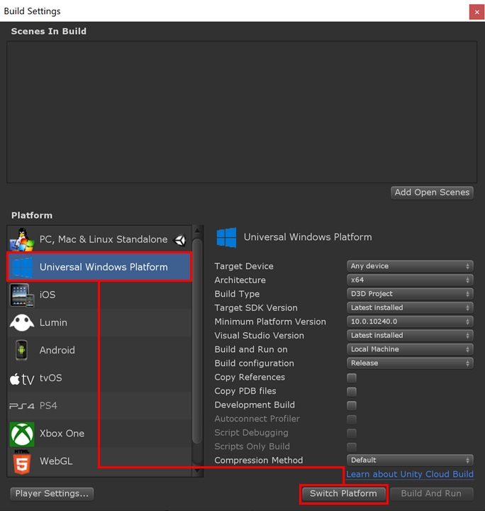This screenshot has height=511, width=485.
Task: Toggle the Autoconnect Profiler checkbox
Action: tap(352, 419)
